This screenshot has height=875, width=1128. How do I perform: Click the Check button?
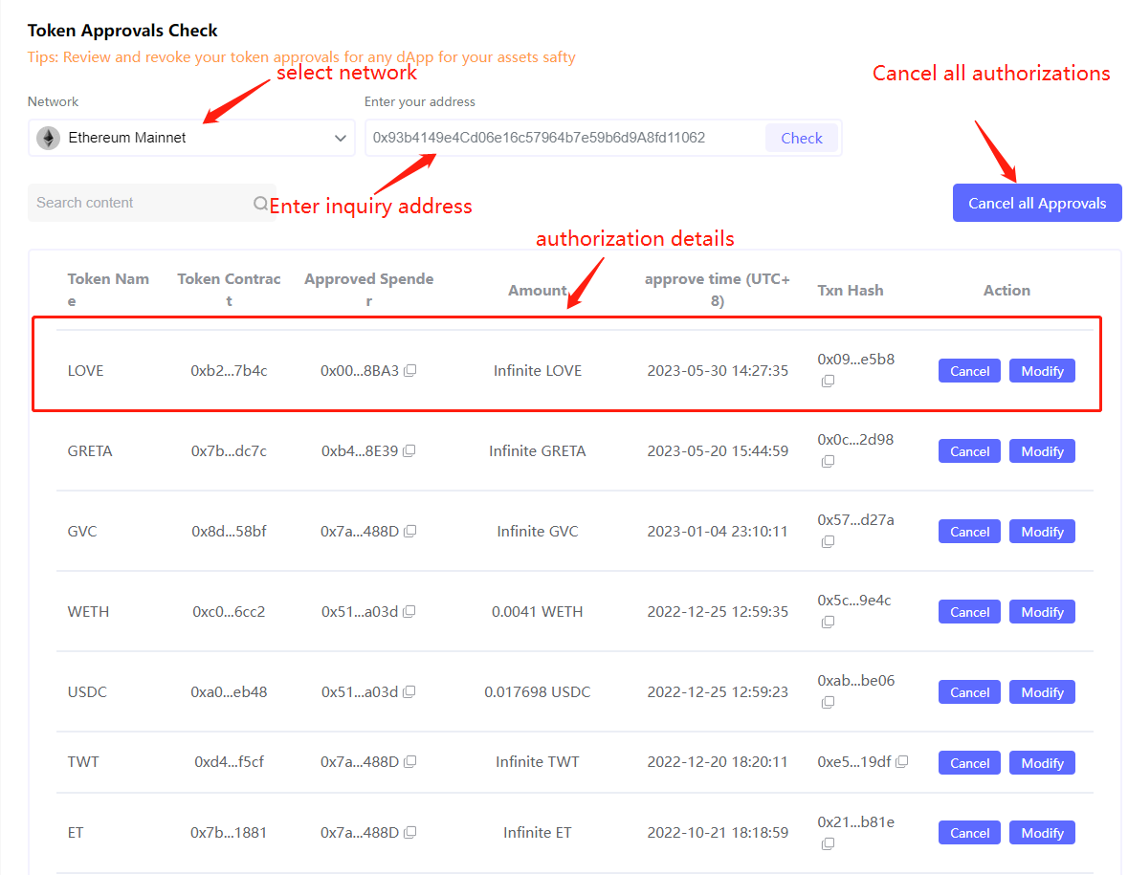click(x=802, y=138)
